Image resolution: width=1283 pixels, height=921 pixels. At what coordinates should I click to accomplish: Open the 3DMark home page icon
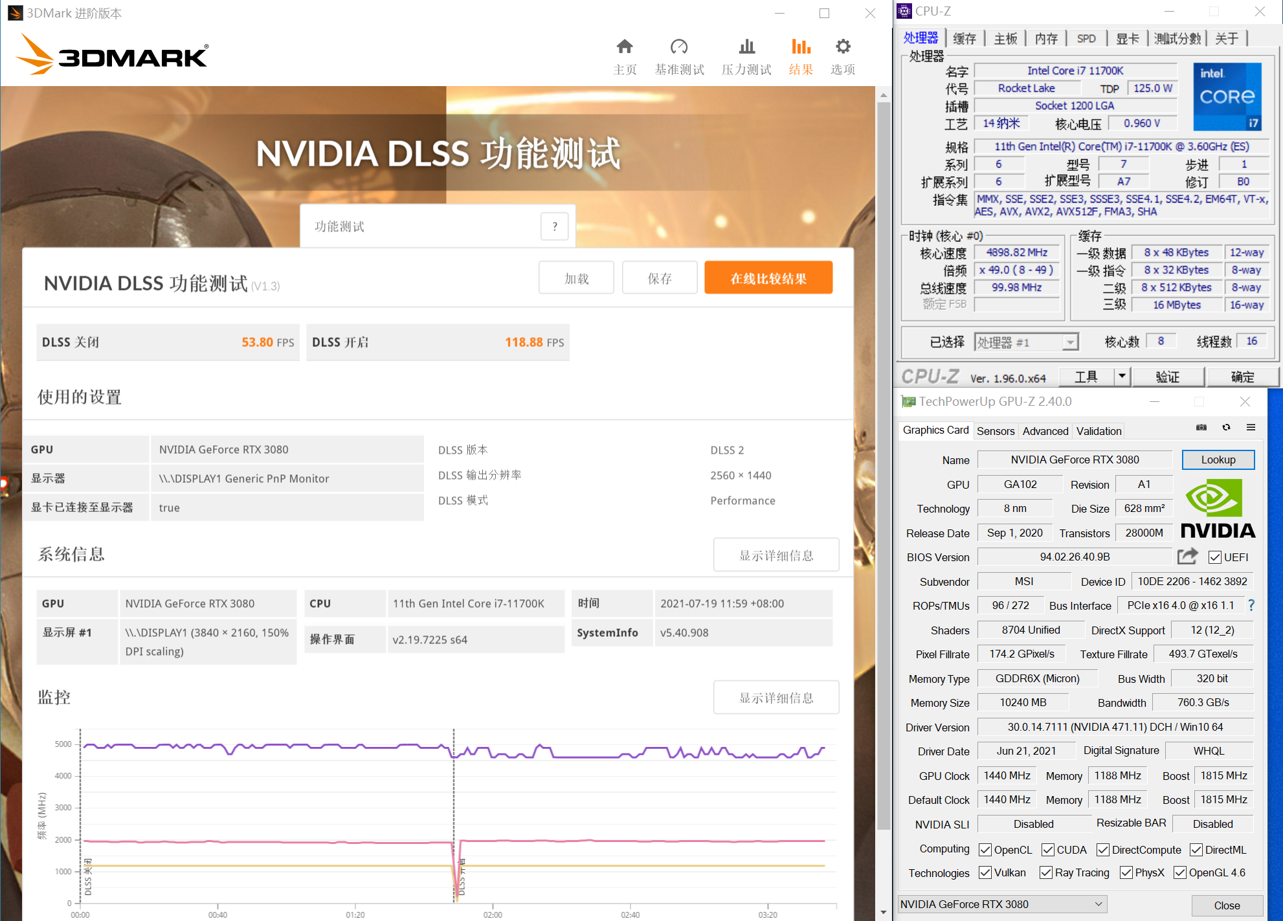(624, 47)
